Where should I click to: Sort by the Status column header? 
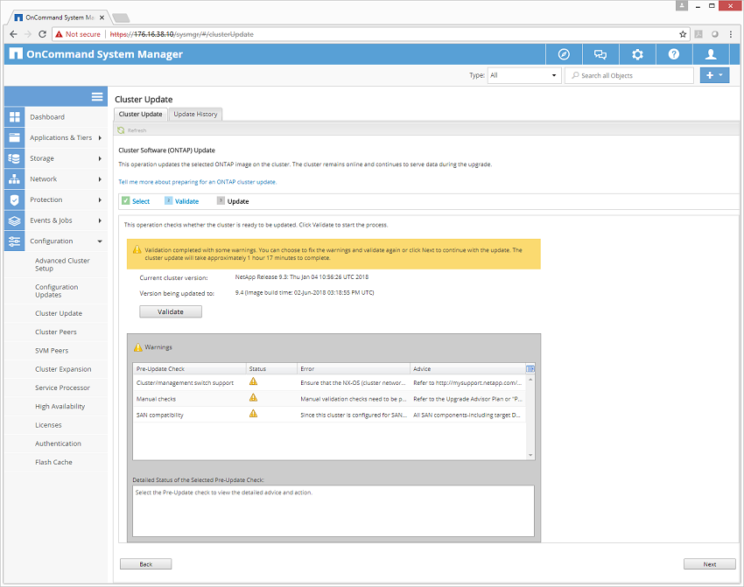click(271, 369)
